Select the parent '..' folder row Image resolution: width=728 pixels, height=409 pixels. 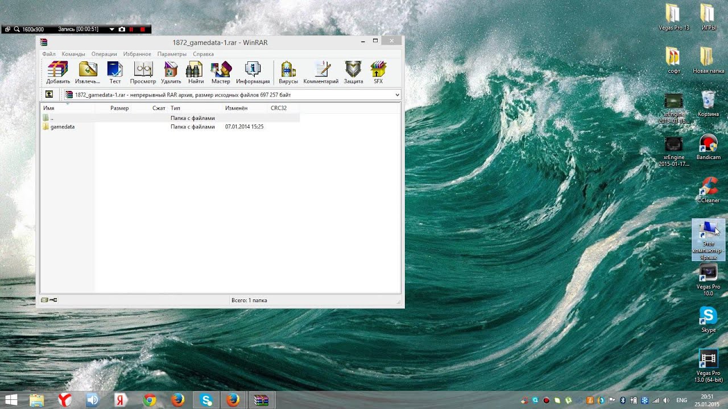(170, 118)
